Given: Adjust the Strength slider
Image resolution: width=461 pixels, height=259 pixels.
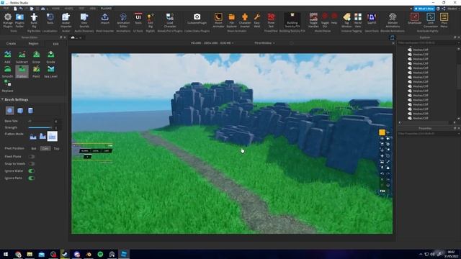Looking at the screenshot, I should click(x=40, y=127).
